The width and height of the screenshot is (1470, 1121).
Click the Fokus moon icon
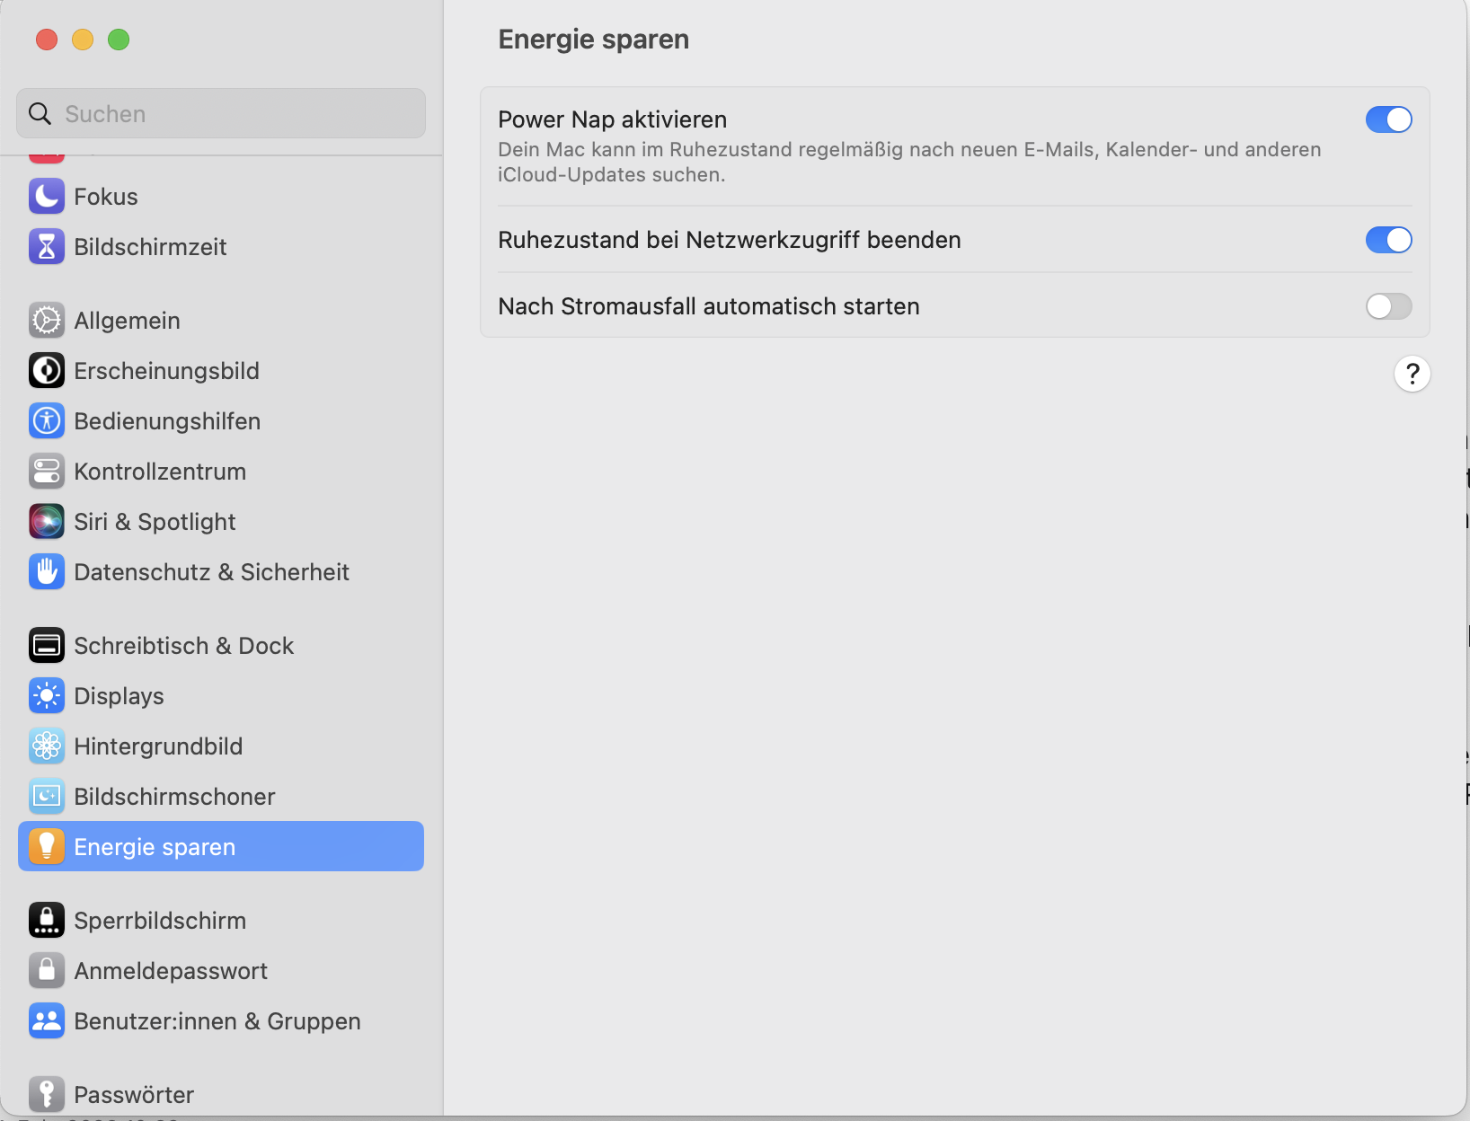[47, 197]
